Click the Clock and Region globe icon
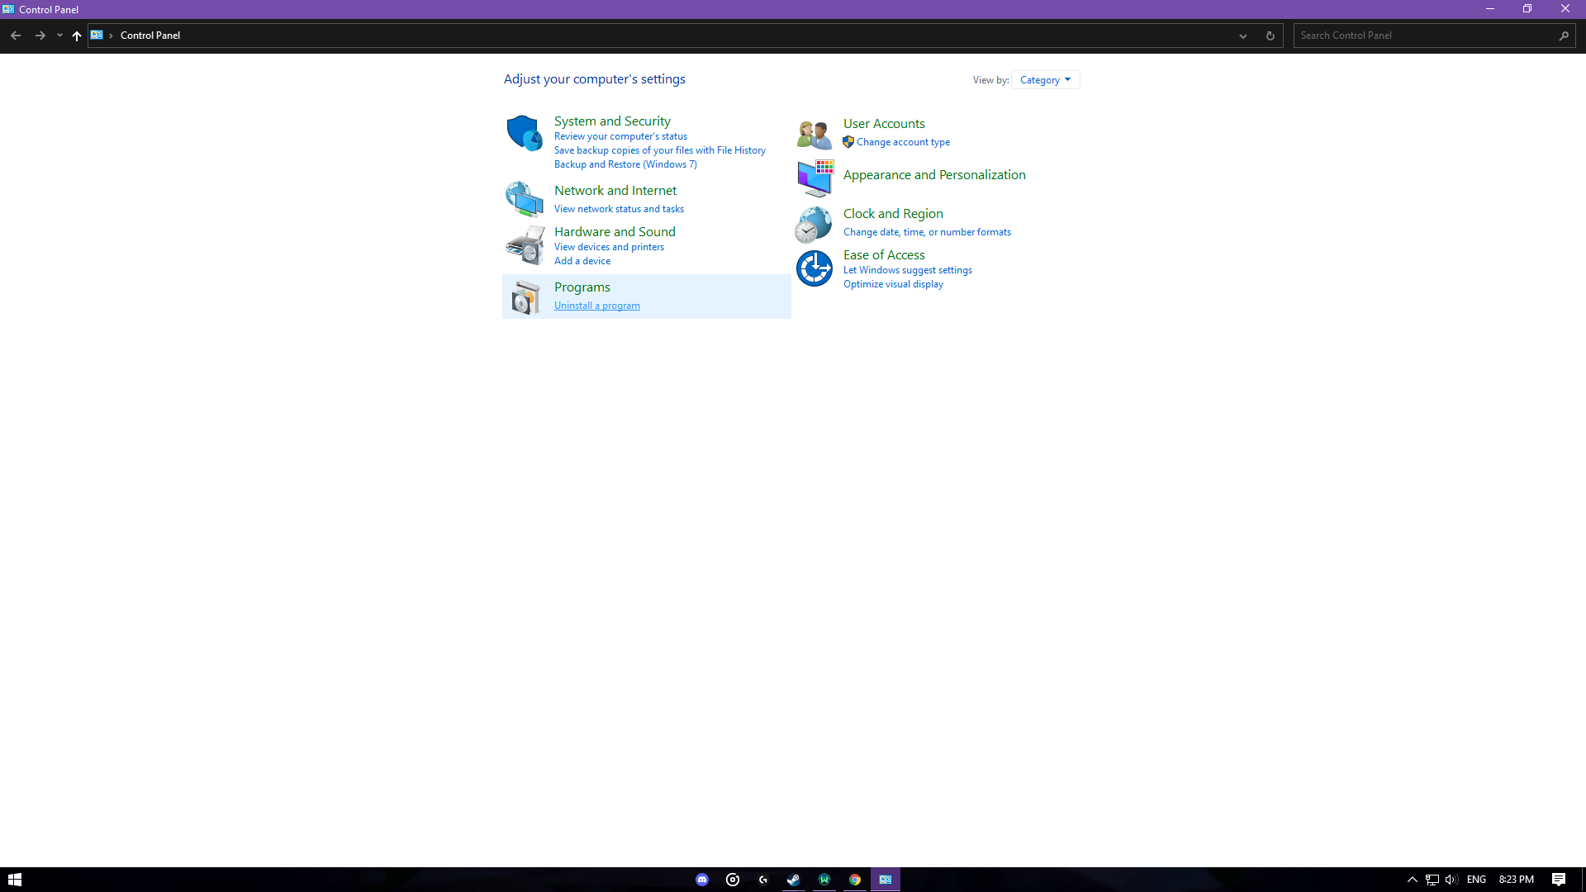The width and height of the screenshot is (1586, 892). (x=814, y=225)
